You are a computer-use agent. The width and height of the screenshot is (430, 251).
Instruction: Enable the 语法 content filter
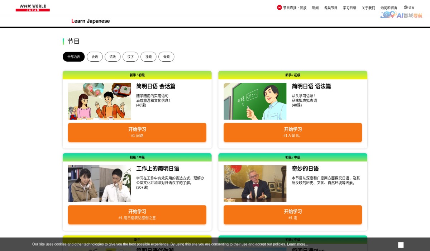coord(113,57)
